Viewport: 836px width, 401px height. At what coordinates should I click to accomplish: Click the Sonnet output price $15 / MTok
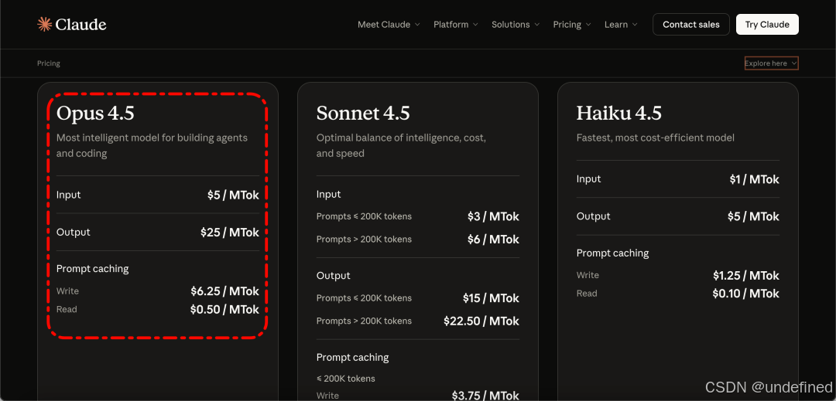491,298
